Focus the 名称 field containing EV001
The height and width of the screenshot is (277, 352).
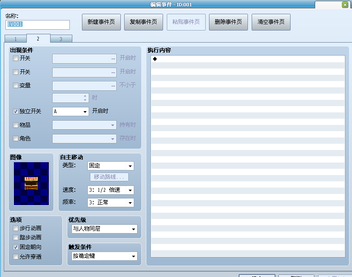click(38, 25)
